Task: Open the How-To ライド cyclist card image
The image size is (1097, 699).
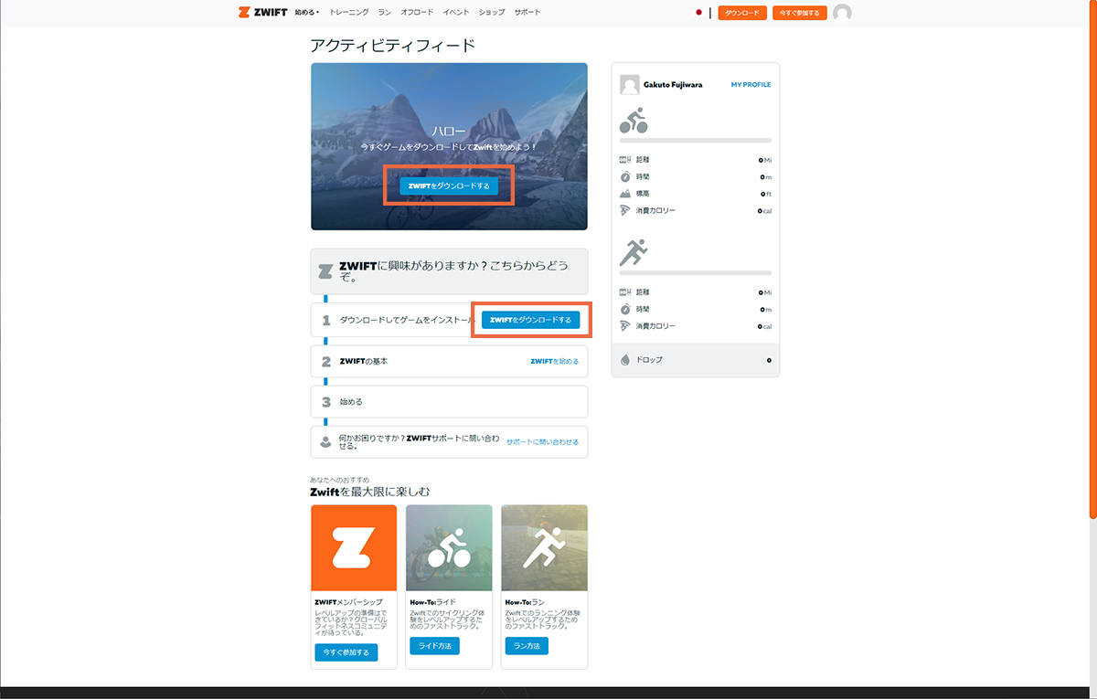Action: [x=449, y=547]
